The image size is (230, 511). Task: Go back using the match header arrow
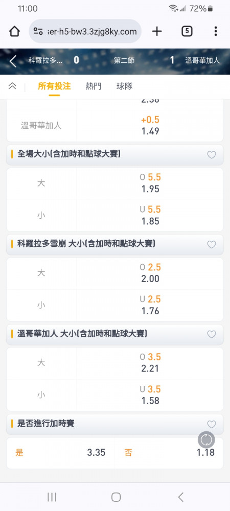pyautogui.click(x=13, y=61)
